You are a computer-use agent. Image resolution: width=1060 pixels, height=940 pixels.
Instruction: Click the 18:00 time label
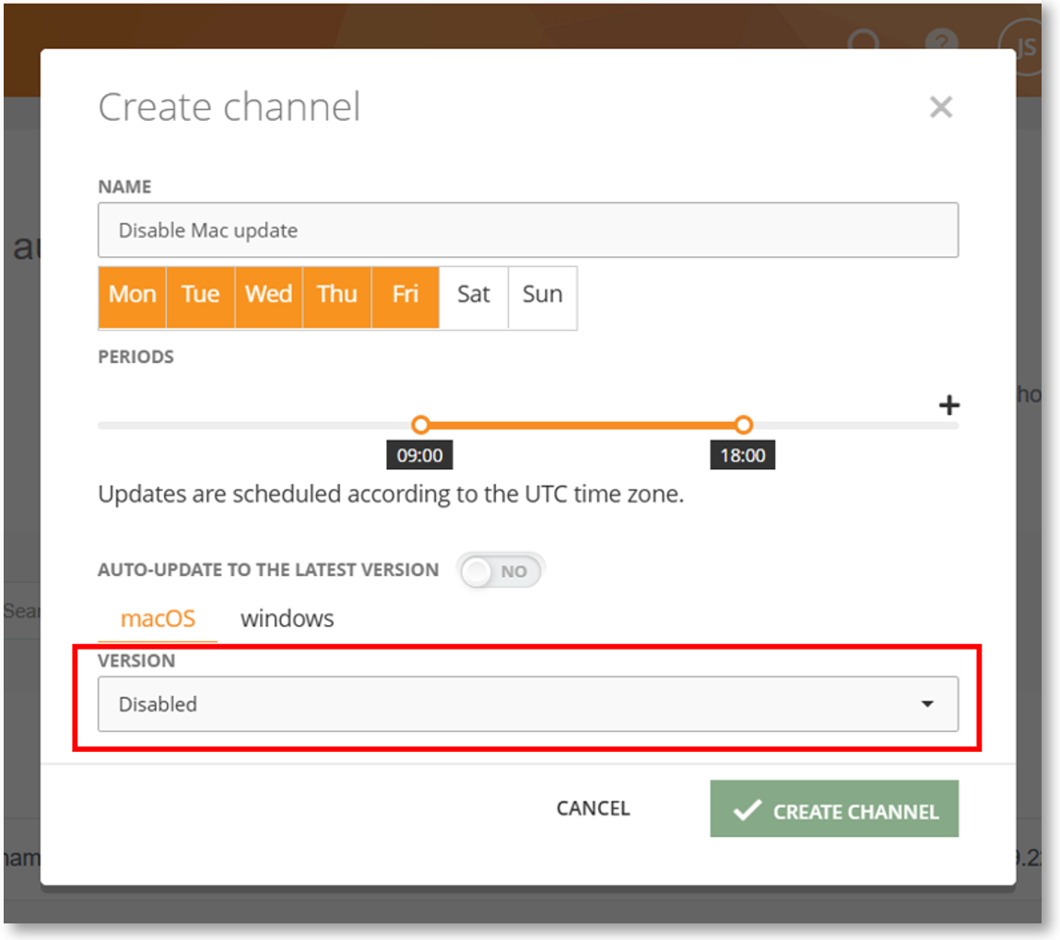(742, 455)
